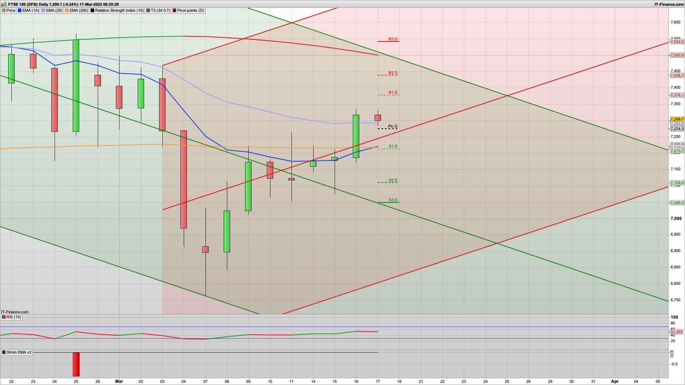The width and height of the screenshot is (685, 385).
Task: Click the R2 D pivot label
Action: [x=393, y=73]
